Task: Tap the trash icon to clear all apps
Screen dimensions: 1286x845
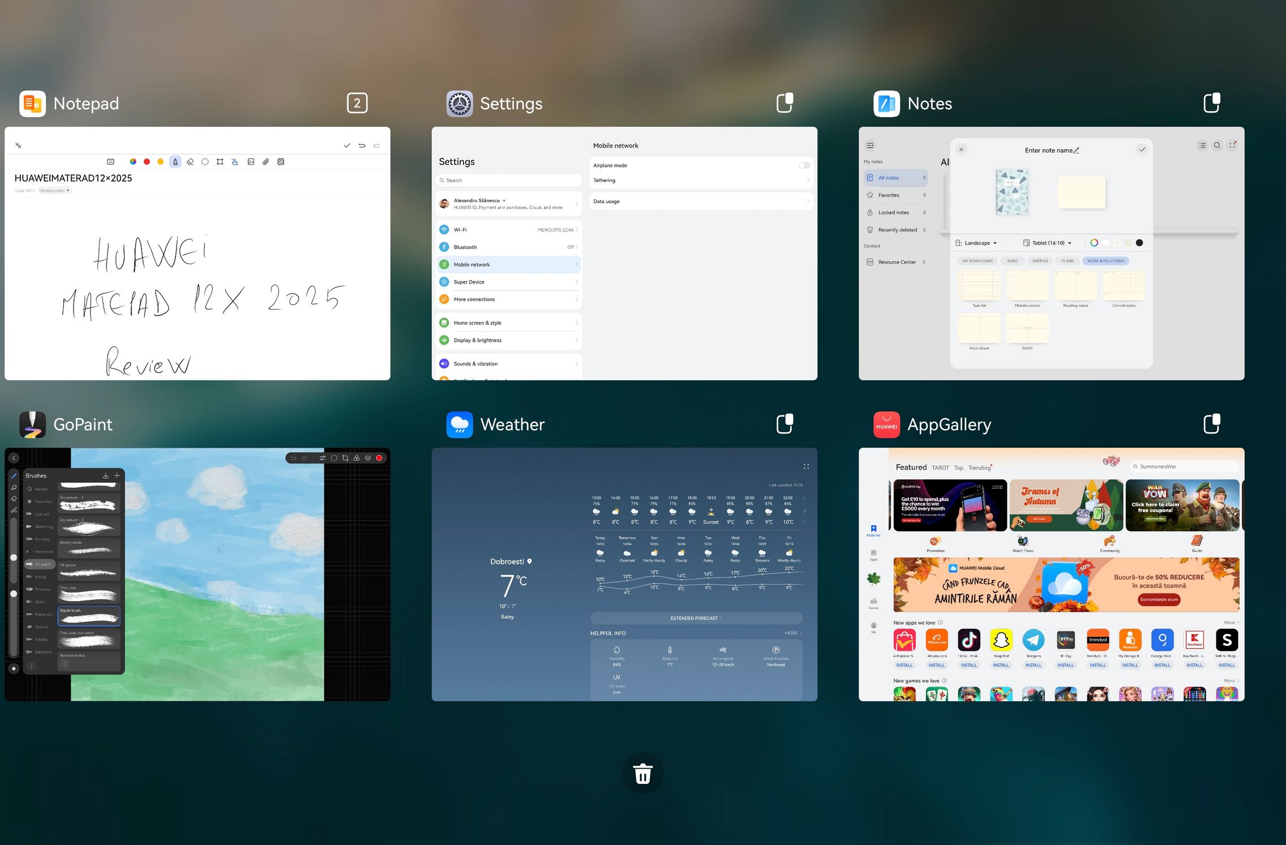Action: (x=642, y=774)
